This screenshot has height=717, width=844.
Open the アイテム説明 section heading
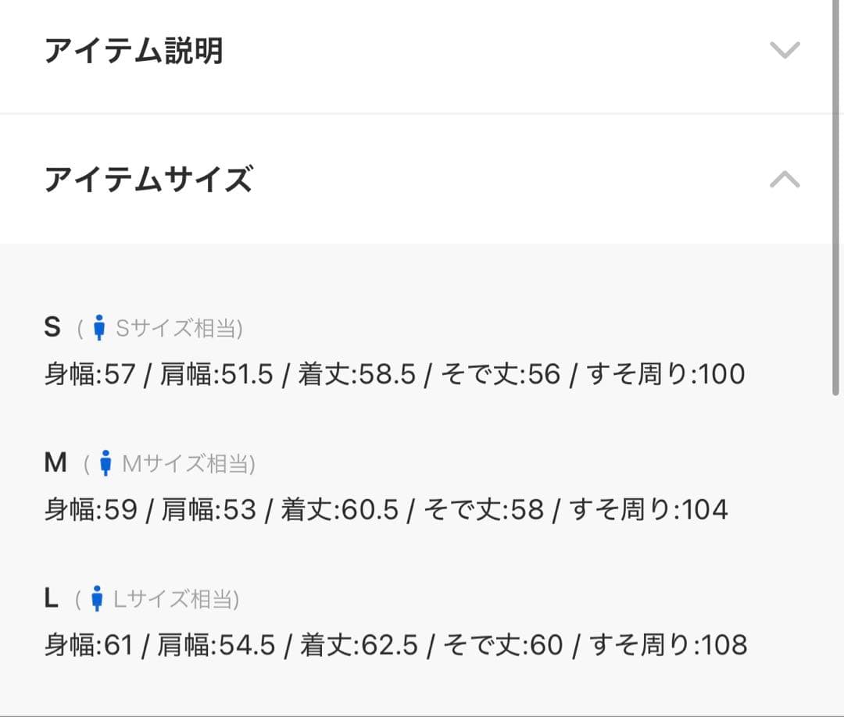pyautogui.click(x=134, y=51)
